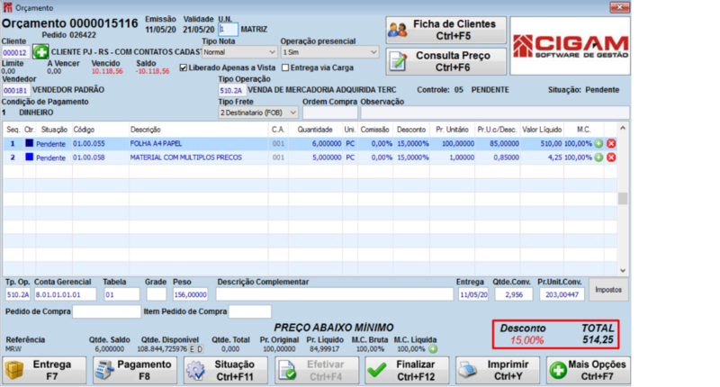Click the D indicator by Qtde. Disponível
This screenshot has width=720, height=387.
pyautogui.click(x=200, y=349)
